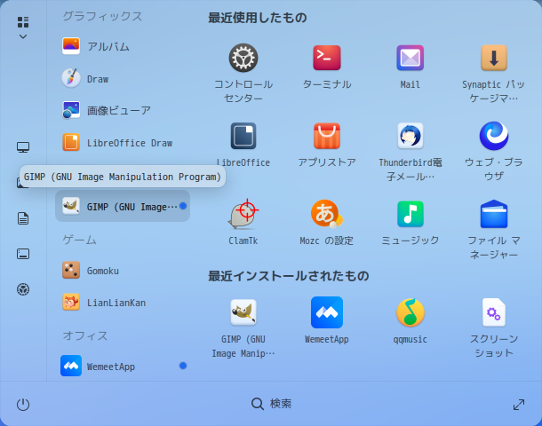Jump to the グラフィックス category header
Viewport: 542px width, 426px height.
click(x=102, y=16)
